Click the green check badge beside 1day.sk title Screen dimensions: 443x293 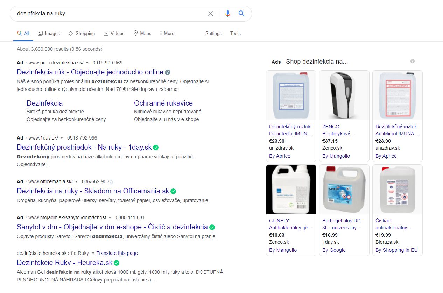(156, 148)
